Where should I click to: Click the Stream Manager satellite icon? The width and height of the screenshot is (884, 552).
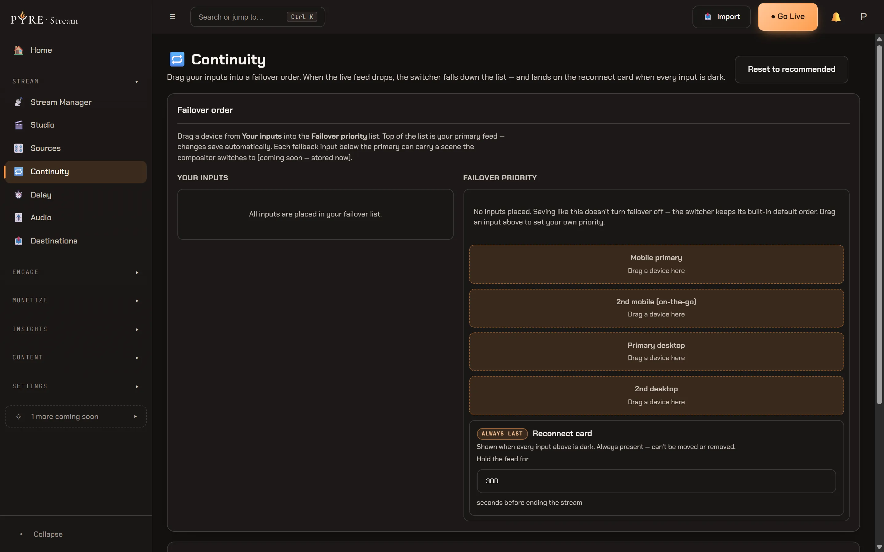19,102
